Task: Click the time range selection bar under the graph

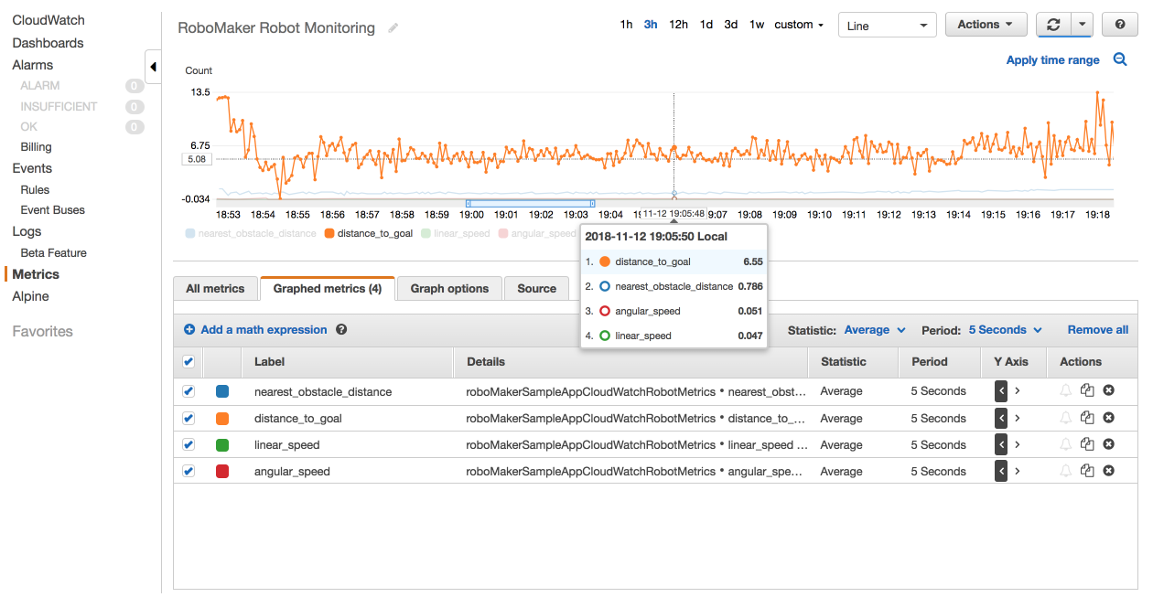Action: click(530, 203)
